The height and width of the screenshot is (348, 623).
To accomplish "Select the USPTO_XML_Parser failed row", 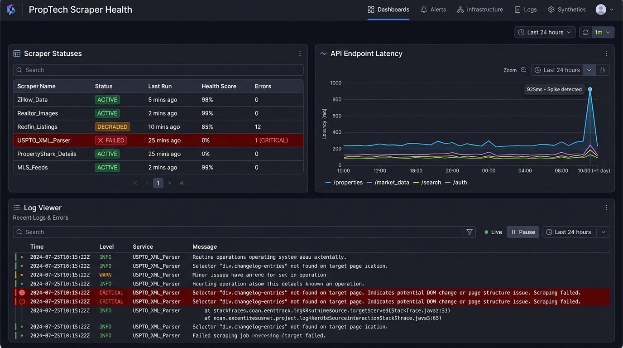I will [x=158, y=140].
